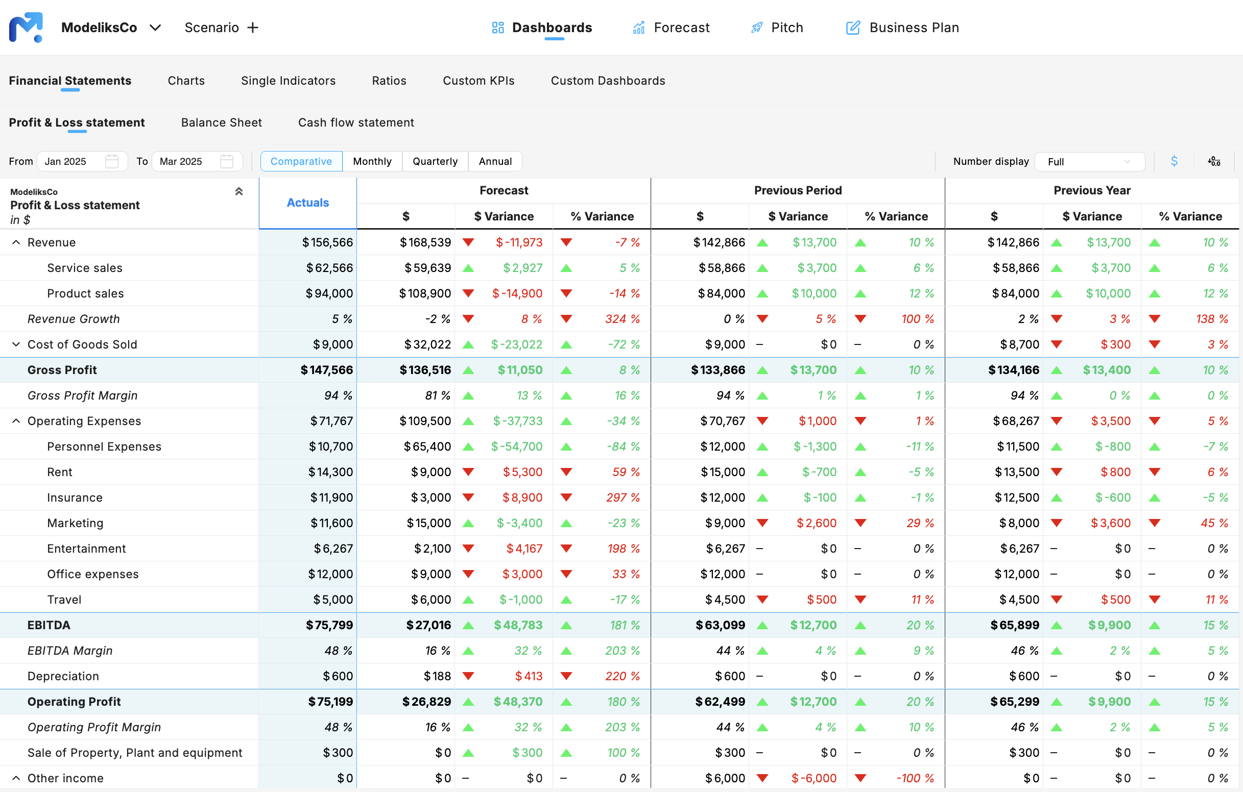Viewport: 1243px width, 792px height.
Task: Select the Dashboards grid icon
Action: click(x=497, y=28)
